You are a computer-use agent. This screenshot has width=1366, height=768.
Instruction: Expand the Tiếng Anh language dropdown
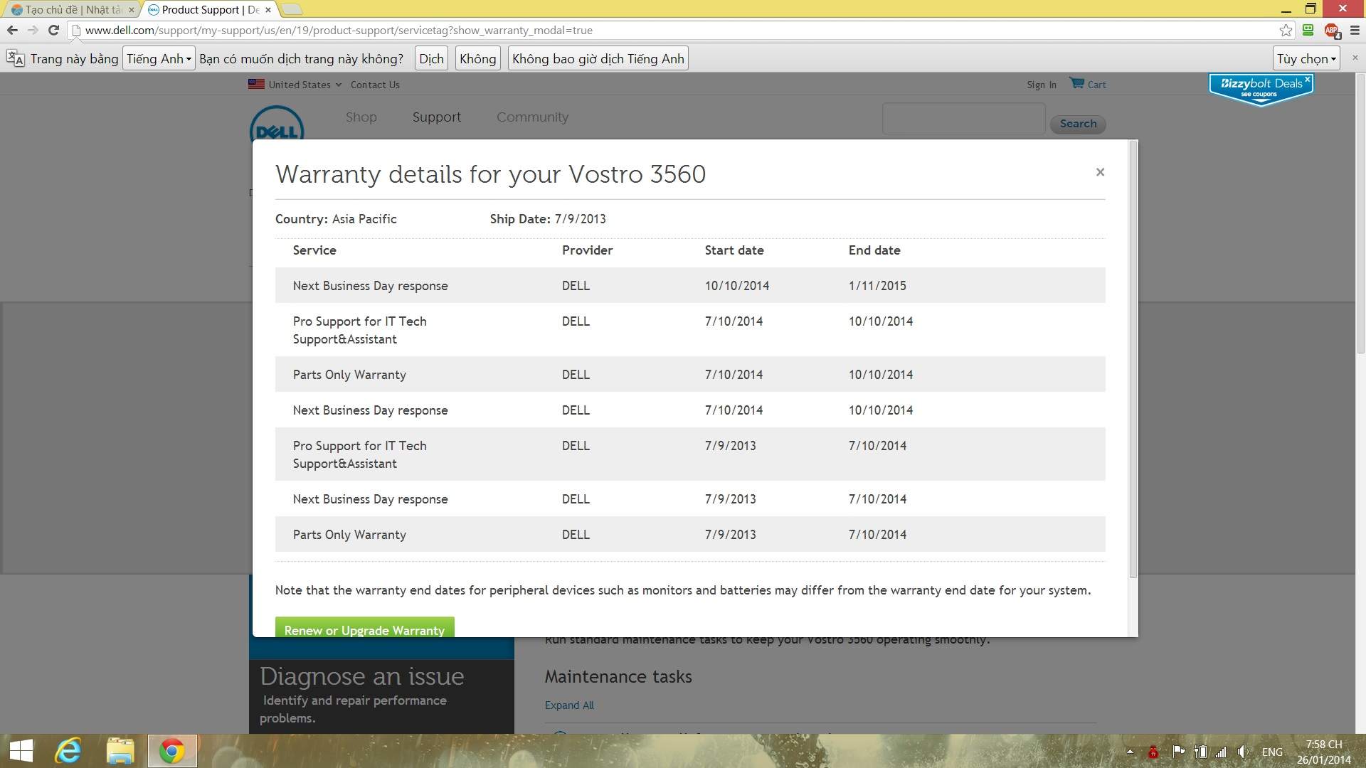[x=159, y=58]
